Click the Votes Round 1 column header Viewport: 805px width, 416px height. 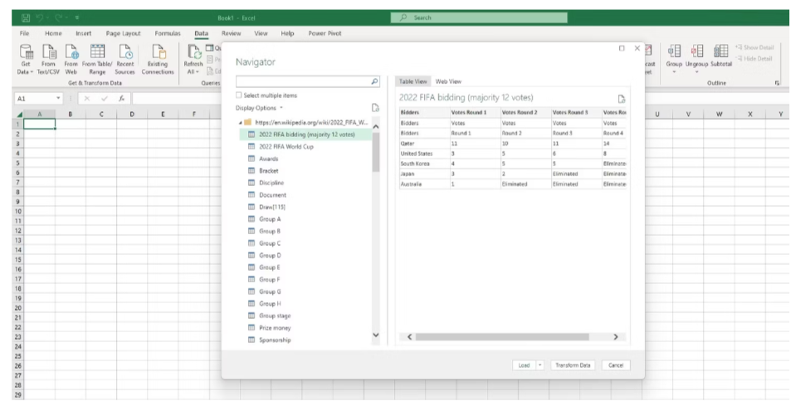point(475,112)
